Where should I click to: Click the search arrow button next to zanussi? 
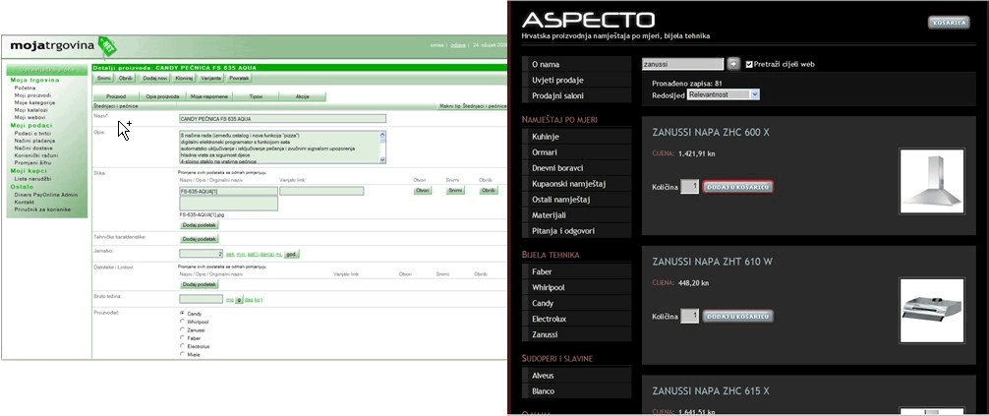[732, 64]
